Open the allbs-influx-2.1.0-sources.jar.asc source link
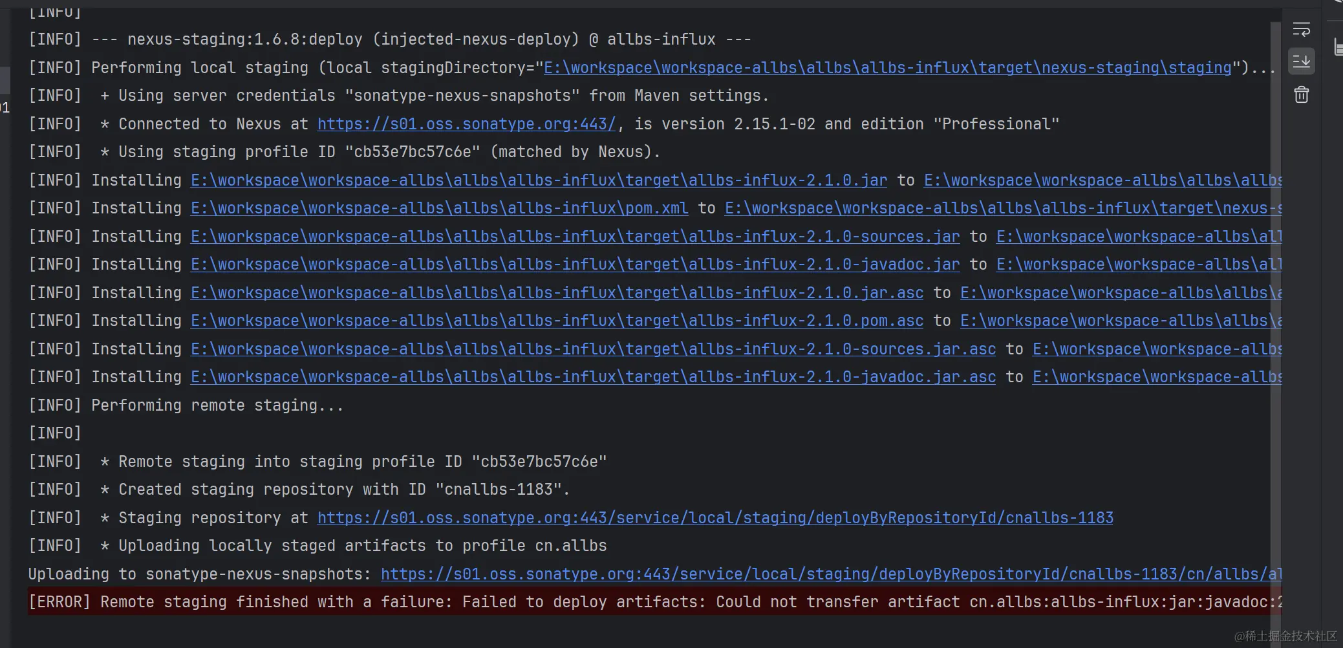This screenshot has height=648, width=1343. coord(593,349)
